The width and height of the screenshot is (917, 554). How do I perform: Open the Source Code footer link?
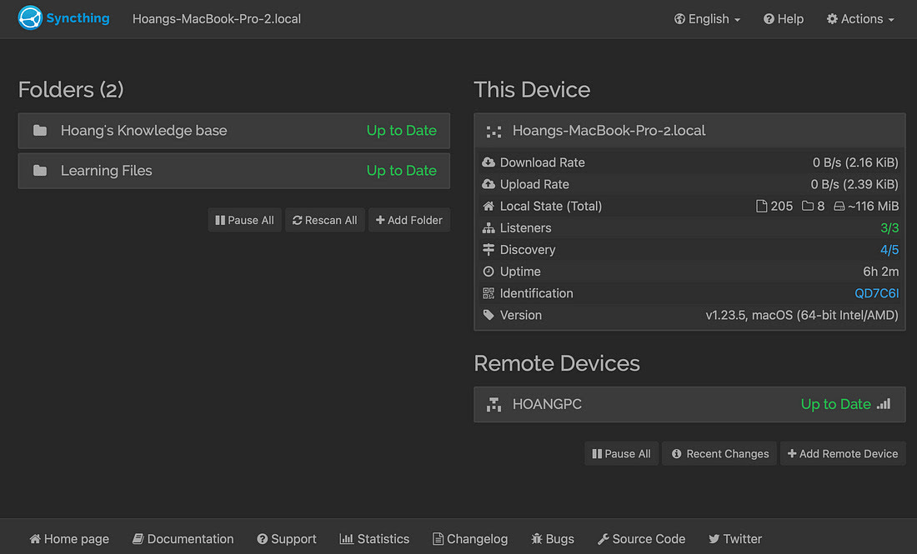[x=641, y=539]
